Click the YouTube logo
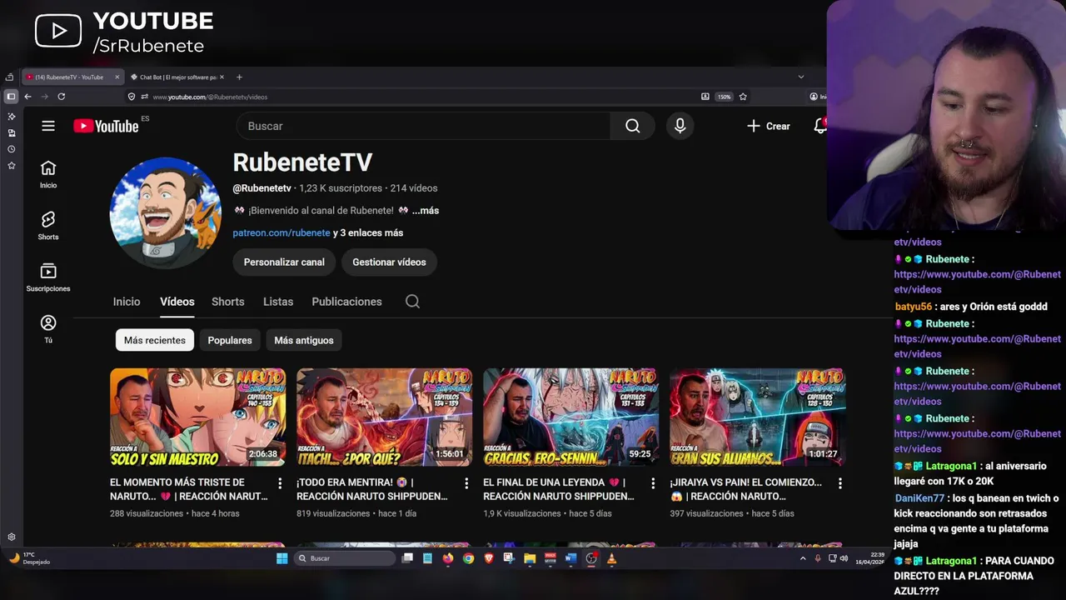The height and width of the screenshot is (600, 1066). click(106, 126)
